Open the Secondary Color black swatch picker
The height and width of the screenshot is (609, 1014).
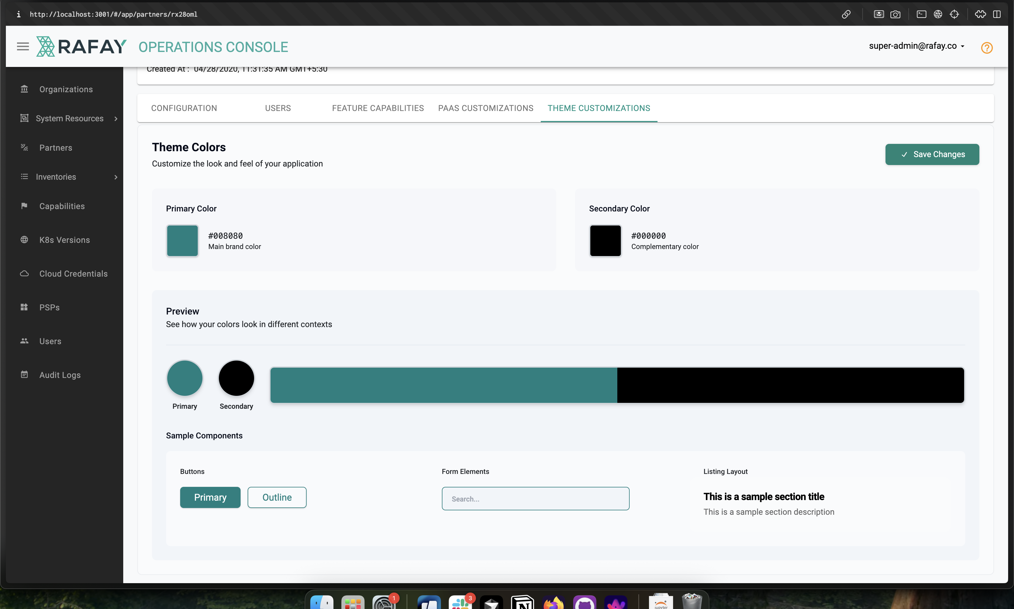click(605, 240)
